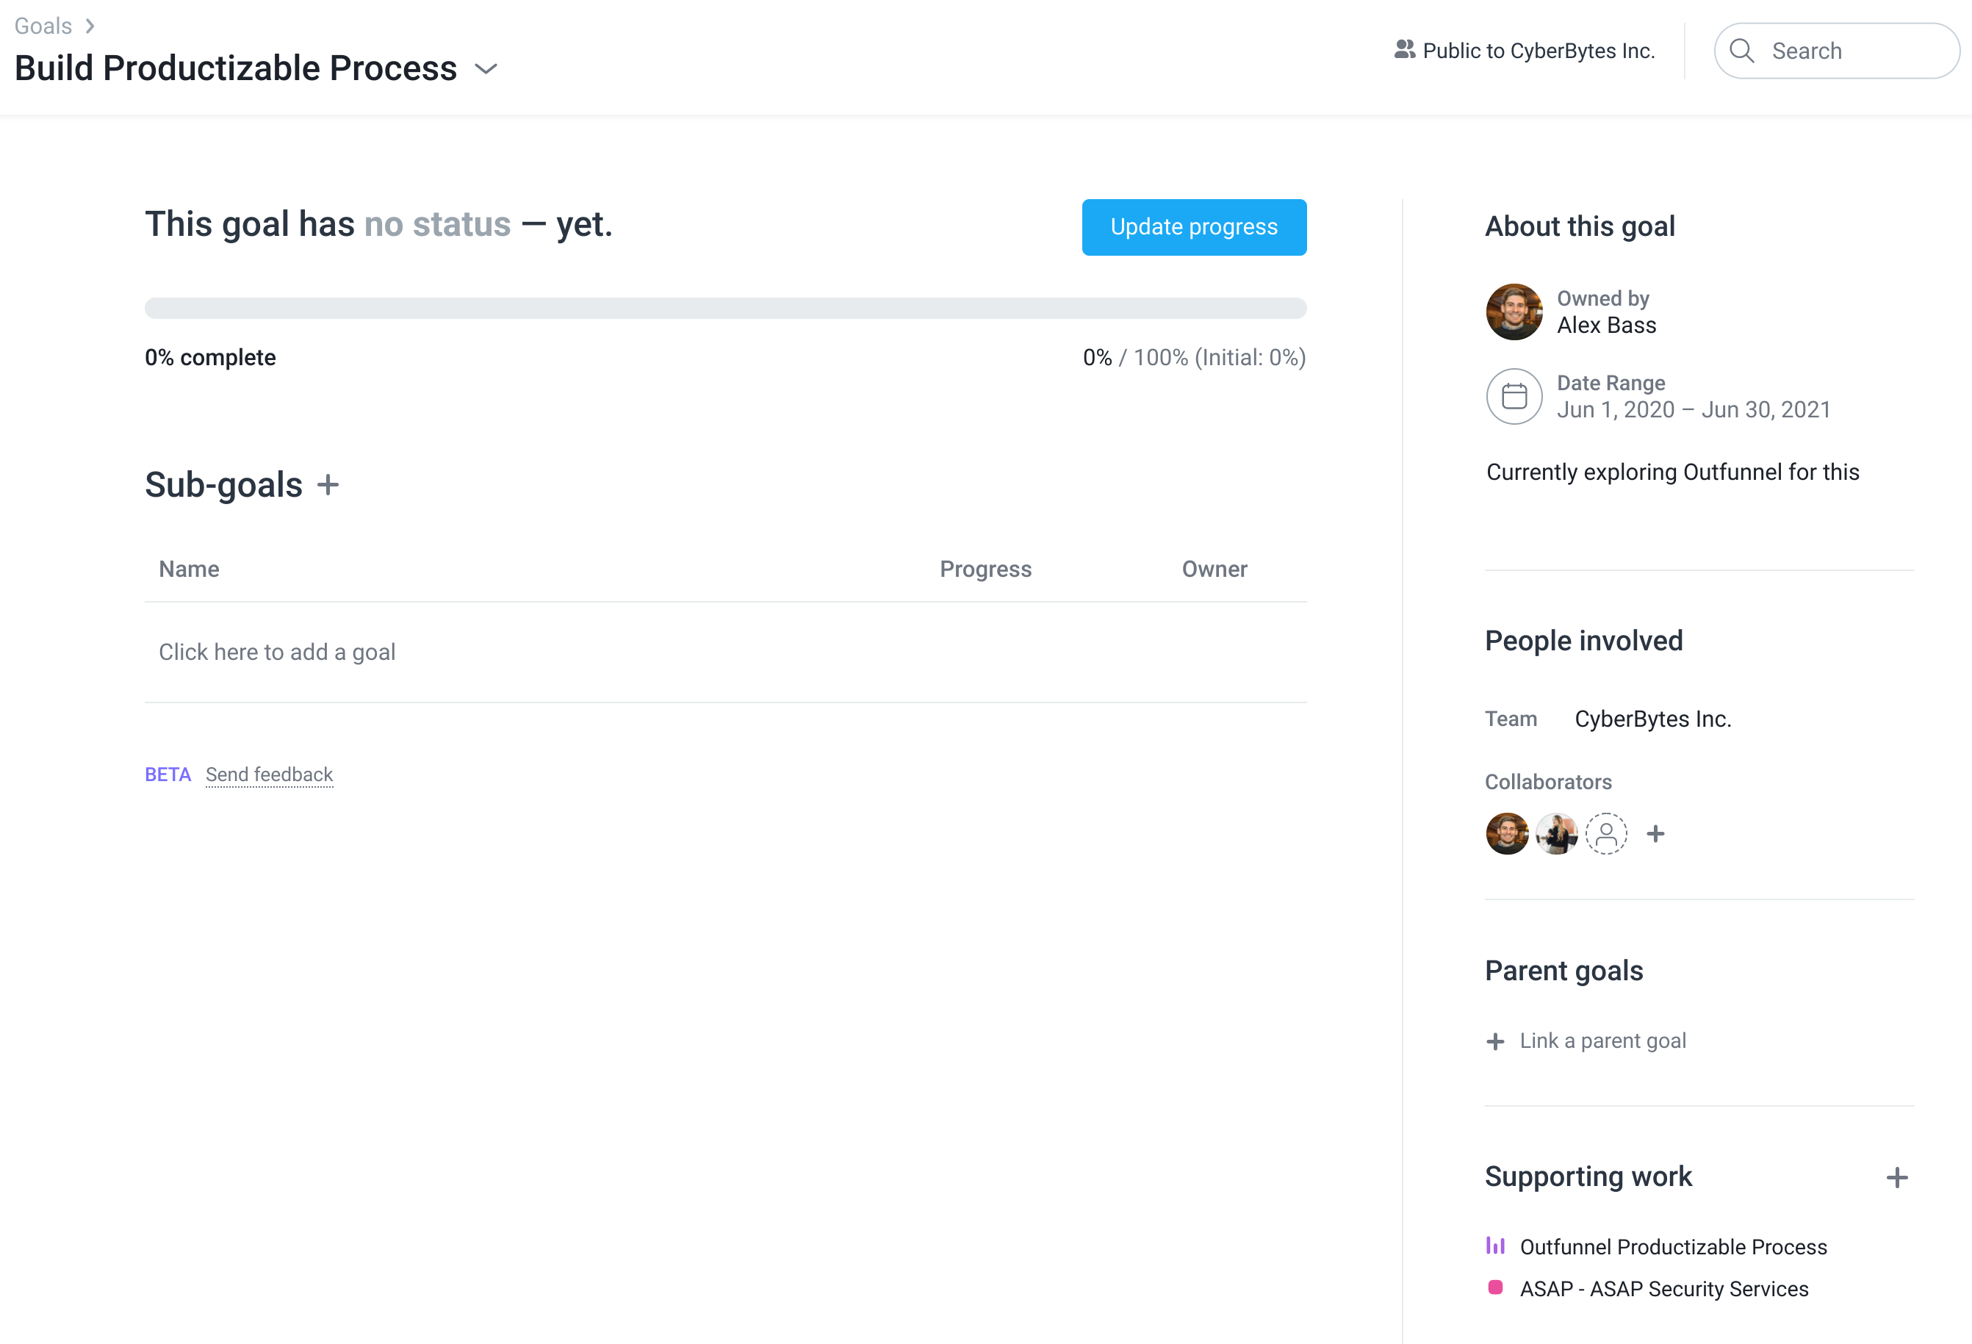Screen dimensions: 1972x1344
Task: Click the 'Click here to add a goal' row
Action: click(x=276, y=652)
